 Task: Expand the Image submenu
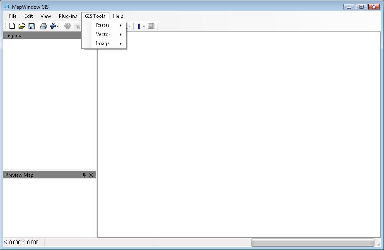(x=104, y=43)
